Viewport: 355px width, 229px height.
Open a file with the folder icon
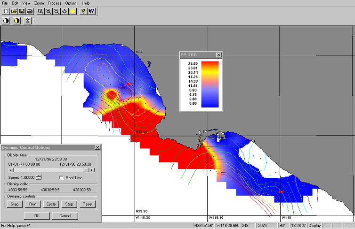(x=14, y=11)
